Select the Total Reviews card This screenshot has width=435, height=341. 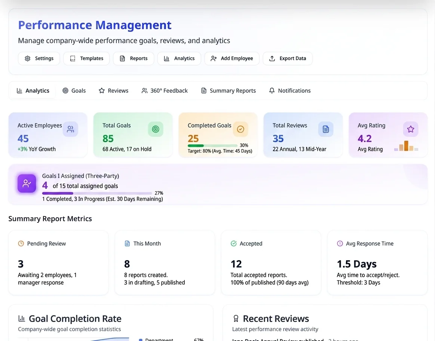(303, 135)
